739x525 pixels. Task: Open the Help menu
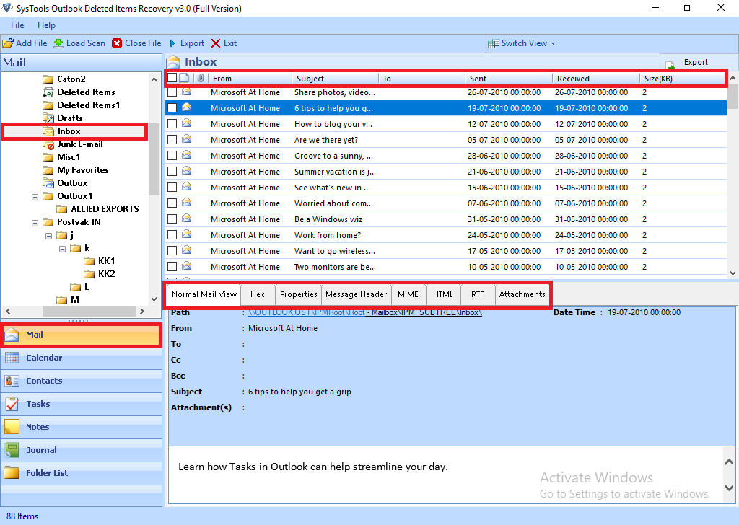click(46, 25)
